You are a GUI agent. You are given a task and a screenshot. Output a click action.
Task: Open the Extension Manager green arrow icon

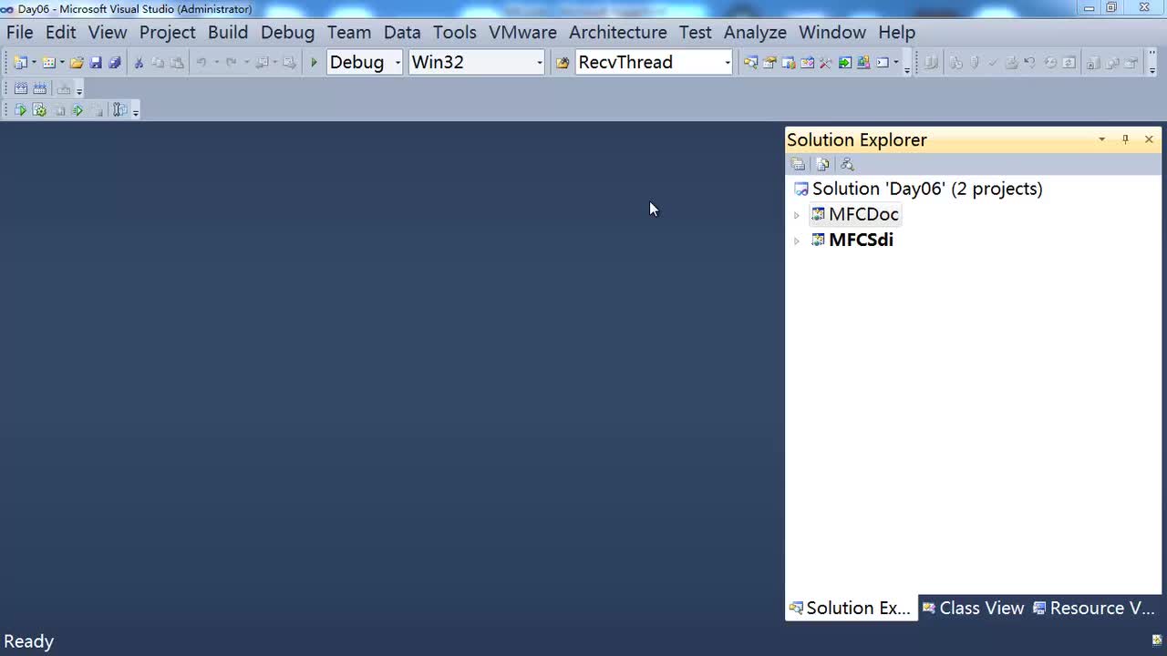(x=845, y=63)
